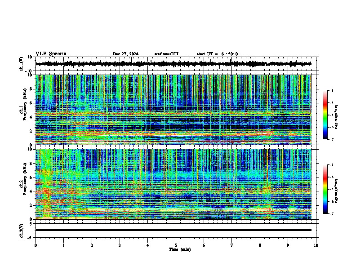Click the log(PSD) label beside ch.2 color bar
The image size is (356, 275).
[336, 191]
